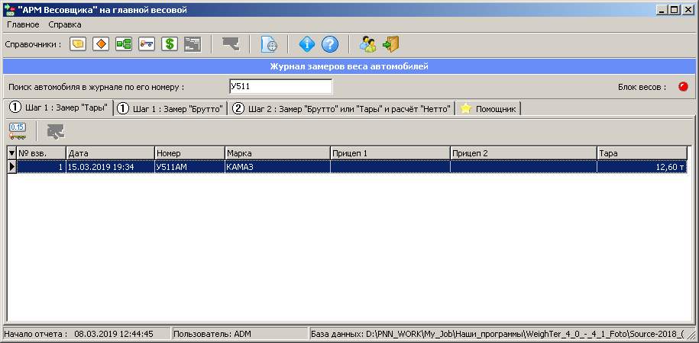Image resolution: width=699 pixels, height=343 pixels.
Task: Open the green hierarchy tree reference
Action: [x=123, y=44]
